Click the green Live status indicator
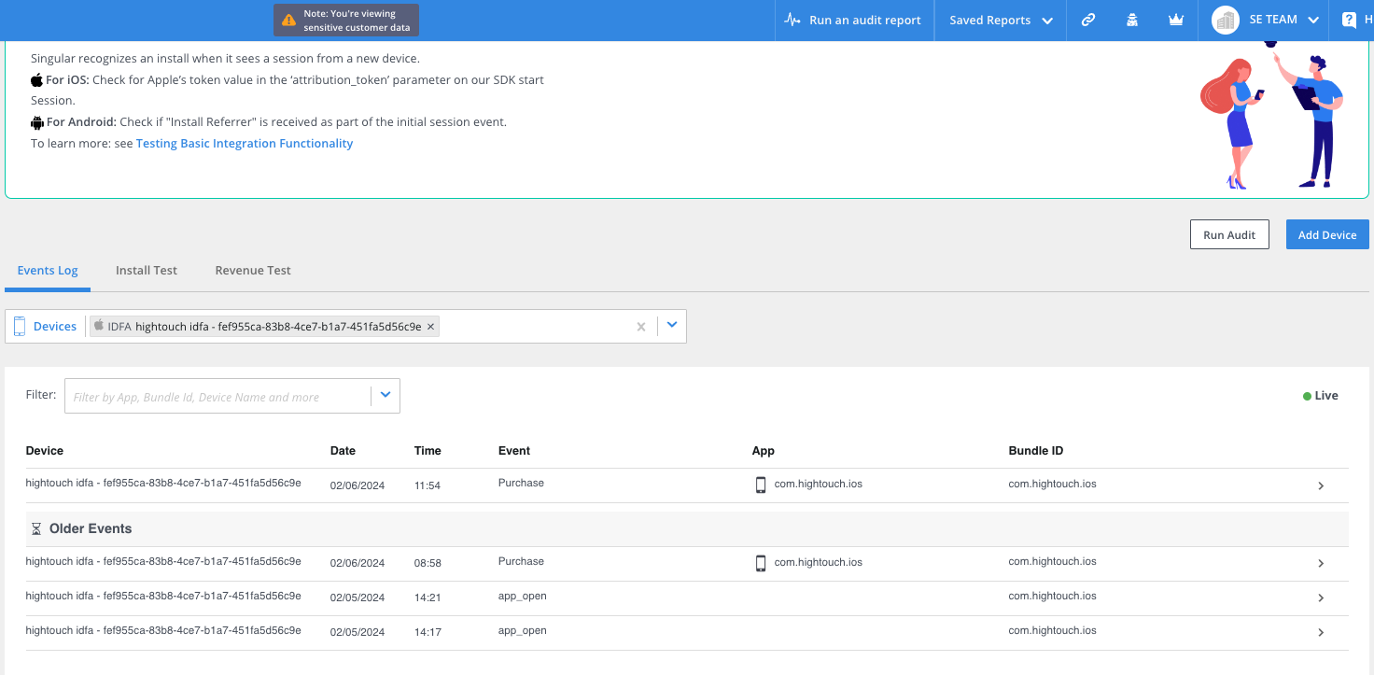 (x=1320, y=396)
